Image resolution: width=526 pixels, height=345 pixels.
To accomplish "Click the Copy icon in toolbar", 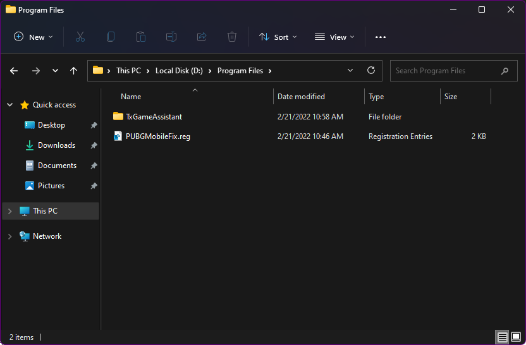I will tap(111, 37).
